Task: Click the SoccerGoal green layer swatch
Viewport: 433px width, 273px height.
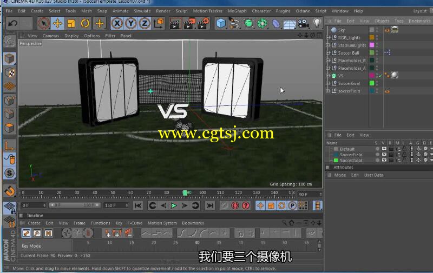Action: 372,83
